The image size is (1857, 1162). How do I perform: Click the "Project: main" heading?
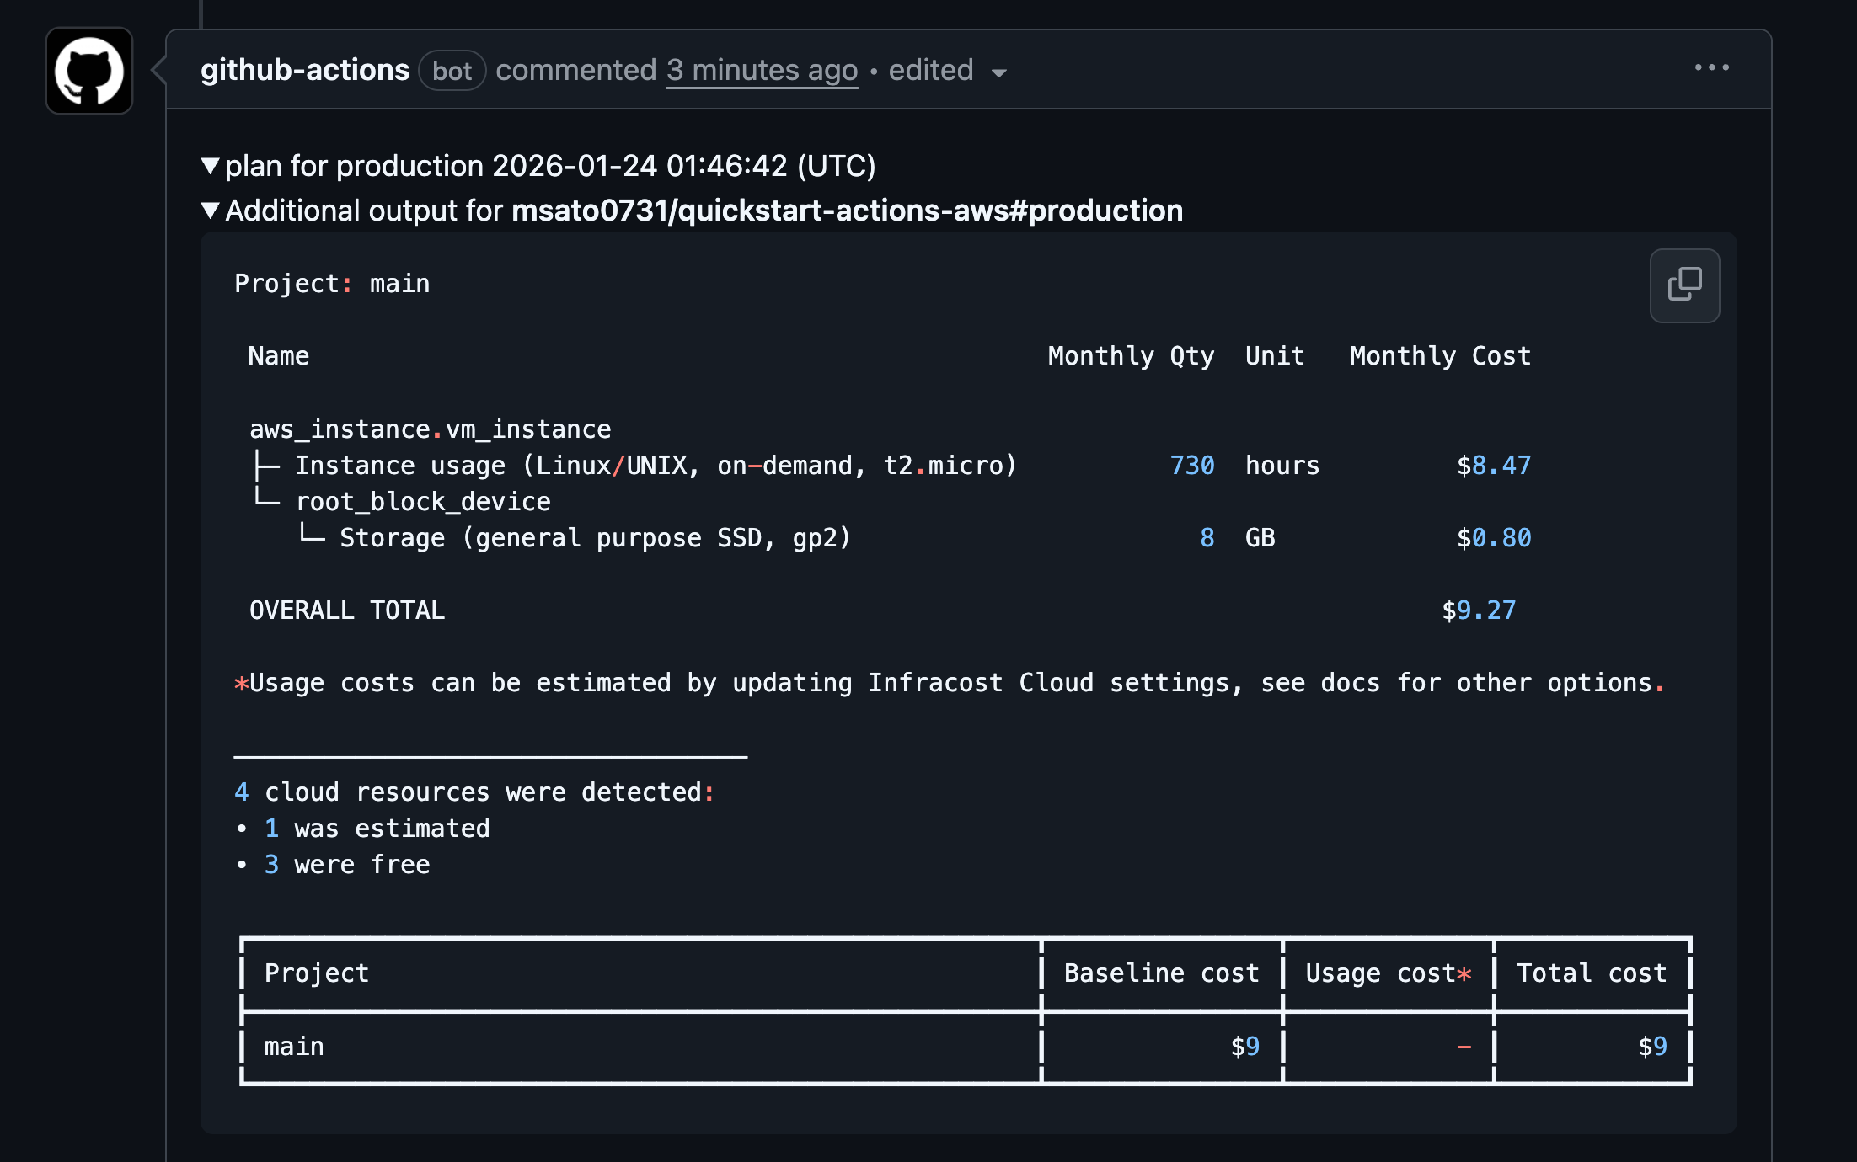point(332,284)
